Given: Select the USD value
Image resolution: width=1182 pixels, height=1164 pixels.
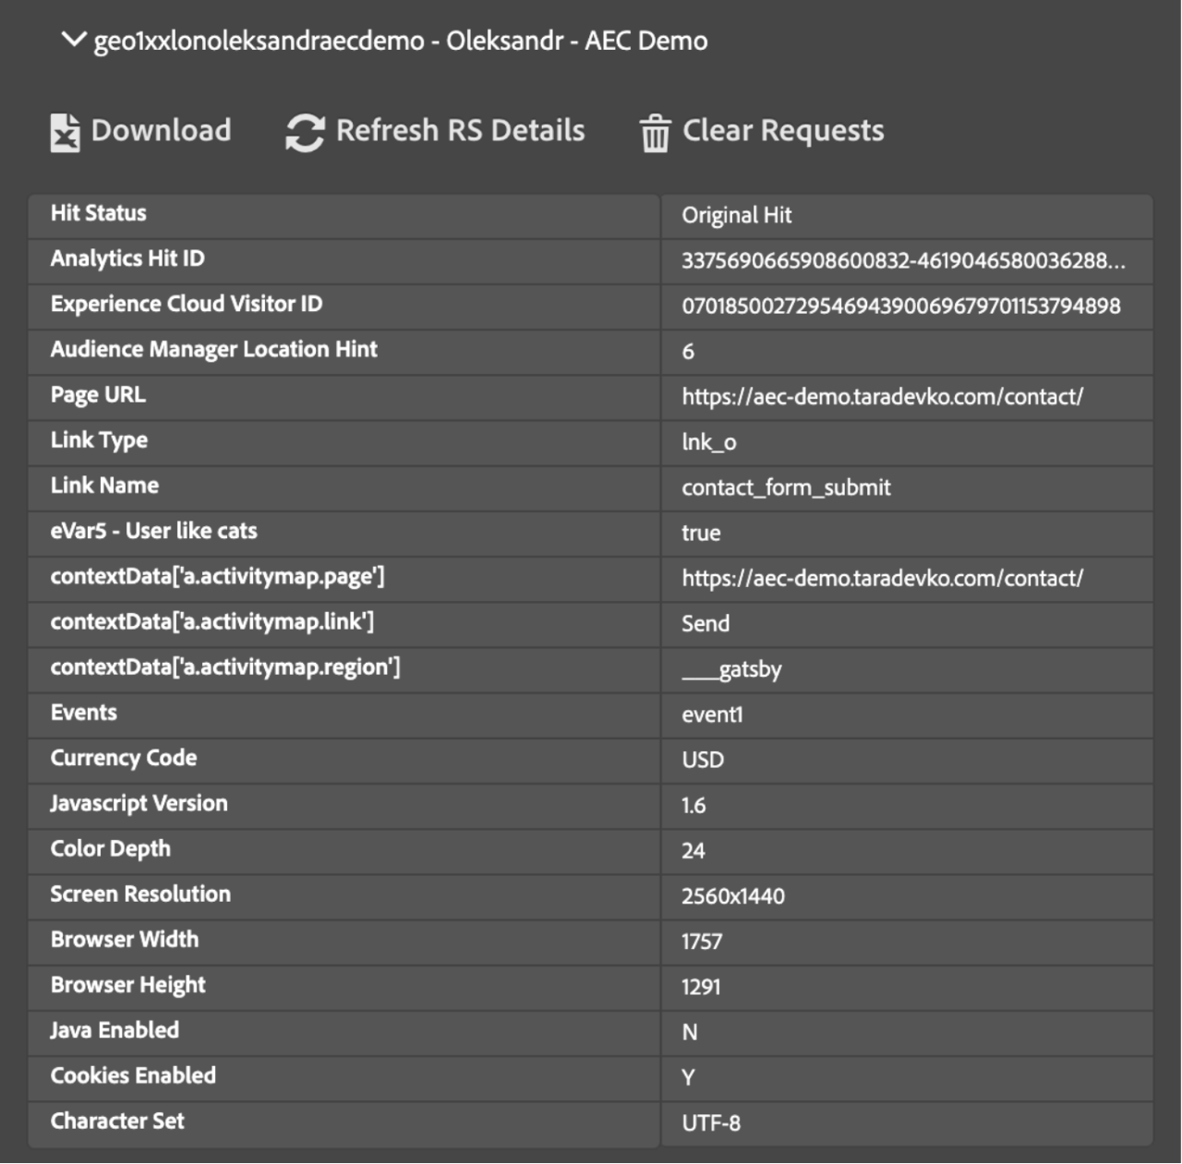Looking at the screenshot, I should point(703,760).
